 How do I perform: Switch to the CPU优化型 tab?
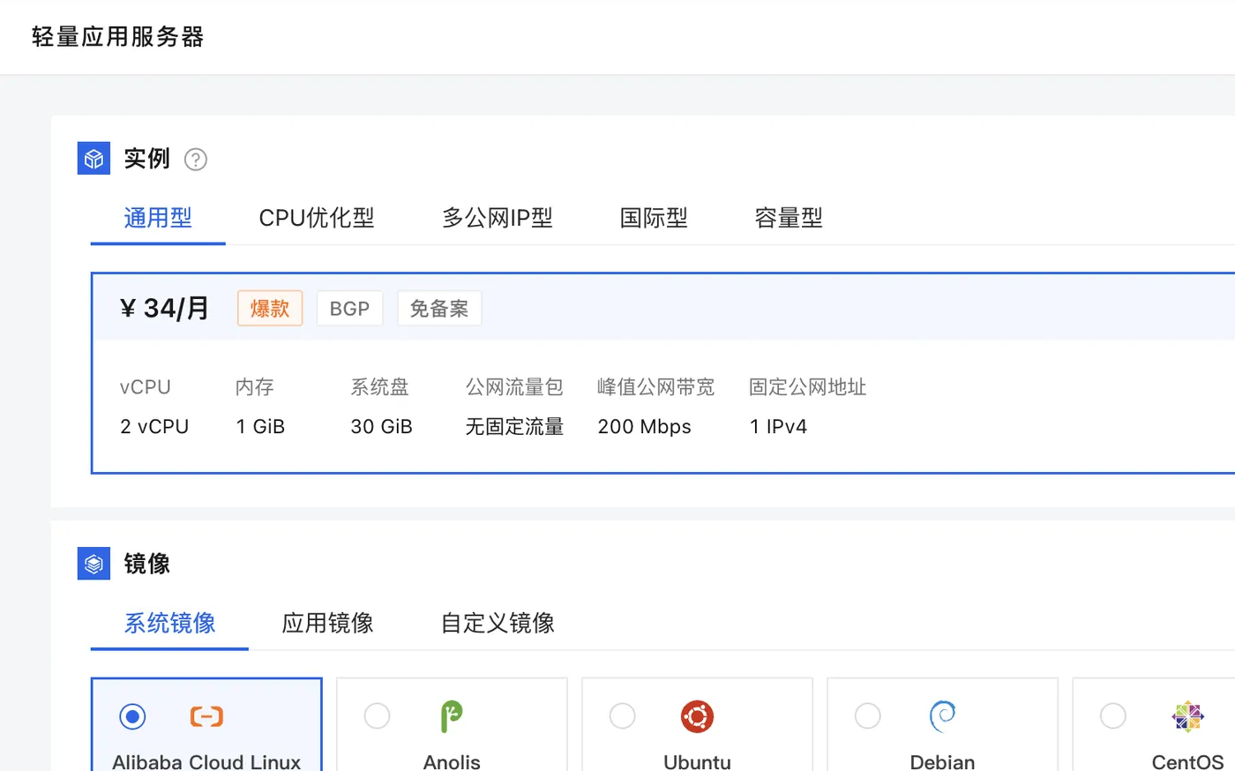tap(317, 218)
